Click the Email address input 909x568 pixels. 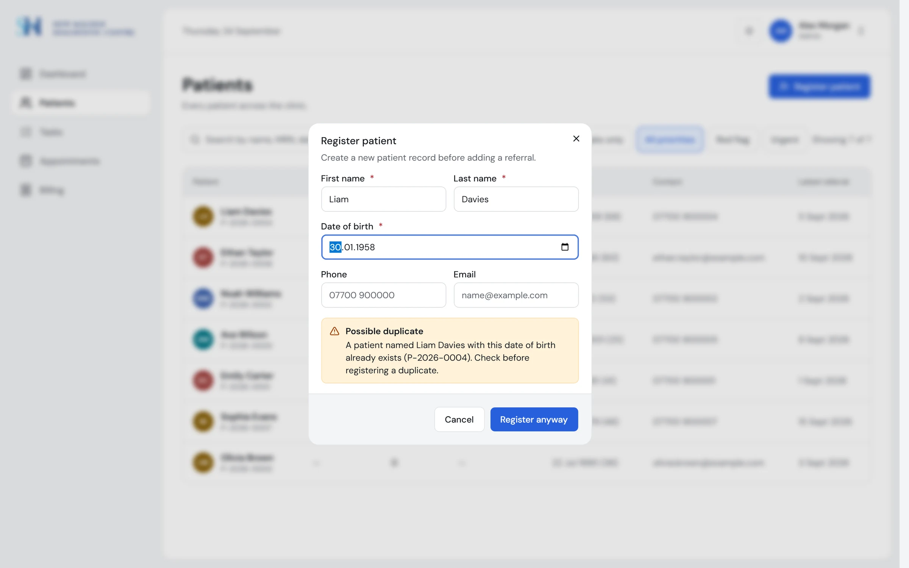(516, 295)
